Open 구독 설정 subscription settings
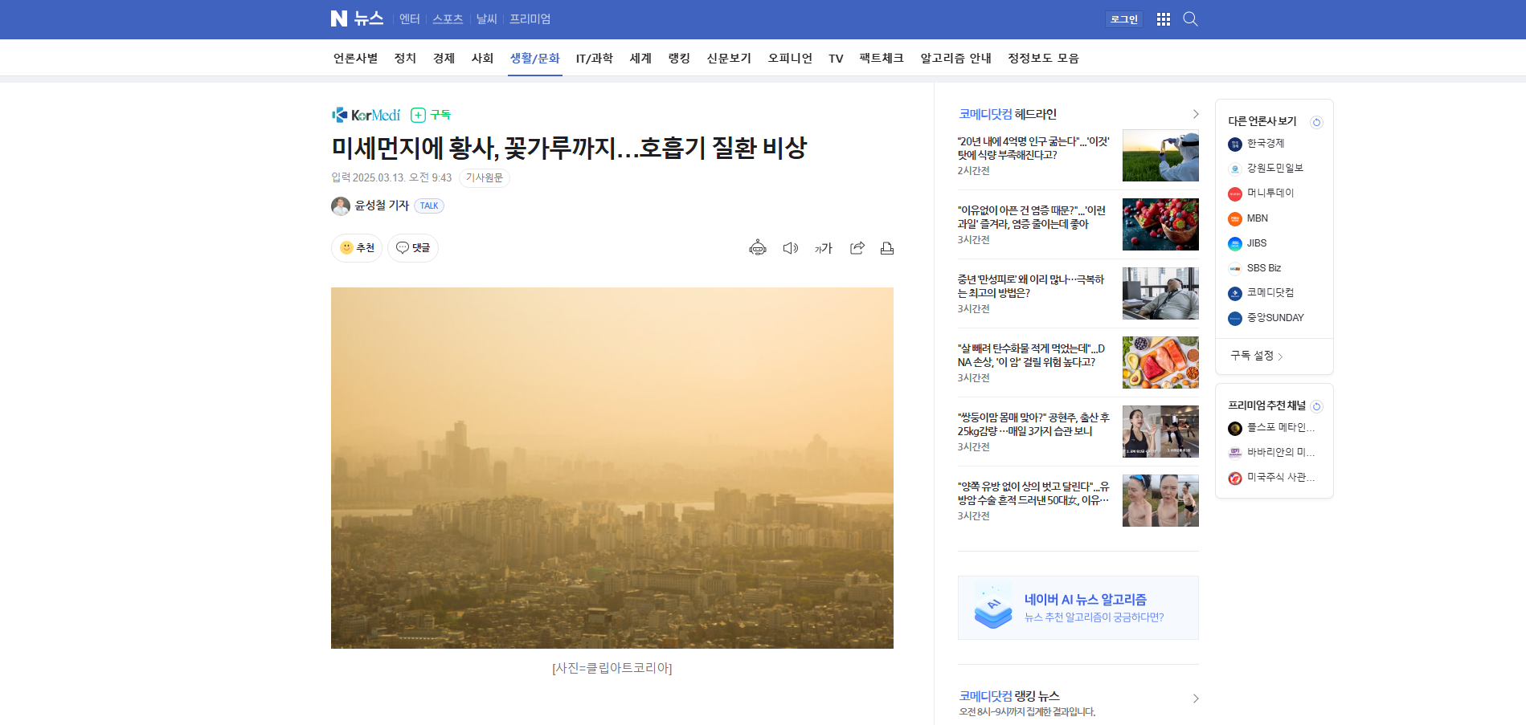This screenshot has width=1526, height=725. point(1256,356)
